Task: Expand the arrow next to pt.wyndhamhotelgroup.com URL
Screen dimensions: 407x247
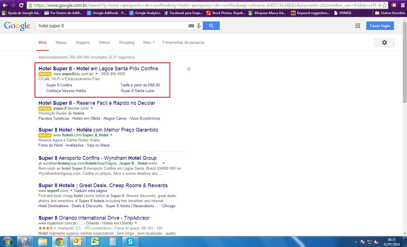Action: click(x=163, y=163)
